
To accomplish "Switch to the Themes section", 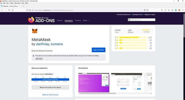I will click(x=78, y=21).
